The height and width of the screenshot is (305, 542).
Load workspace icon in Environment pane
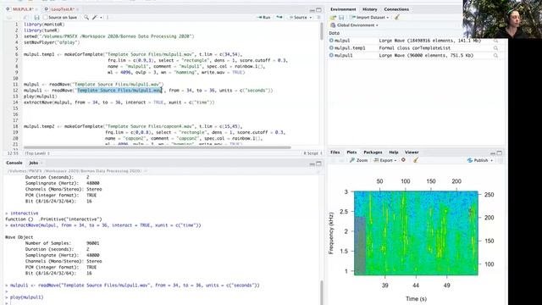pos(333,17)
